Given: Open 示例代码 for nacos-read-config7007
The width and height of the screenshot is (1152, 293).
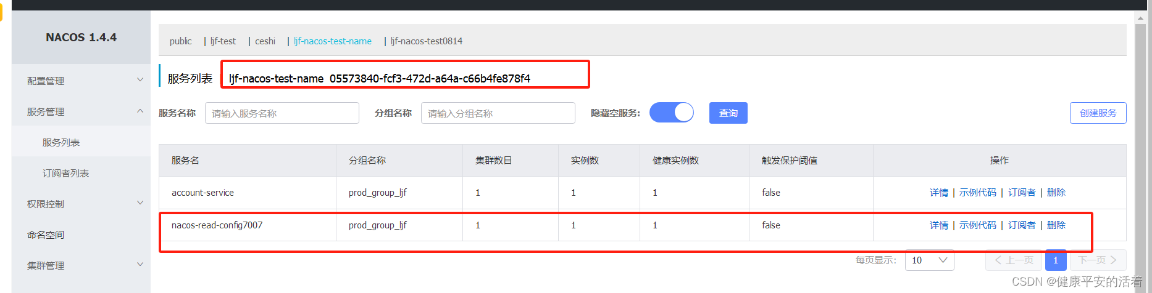Looking at the screenshot, I should pos(978,225).
